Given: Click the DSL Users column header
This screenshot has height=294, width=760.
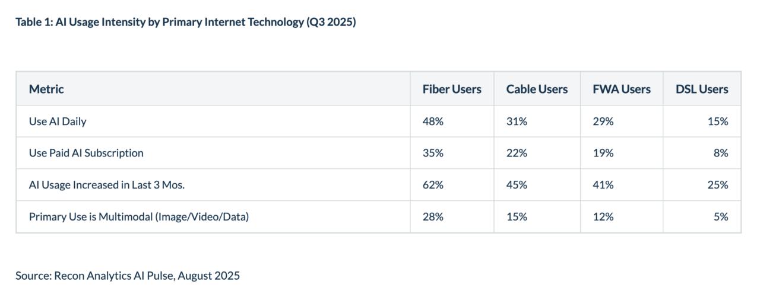Looking at the screenshot, I should [702, 89].
